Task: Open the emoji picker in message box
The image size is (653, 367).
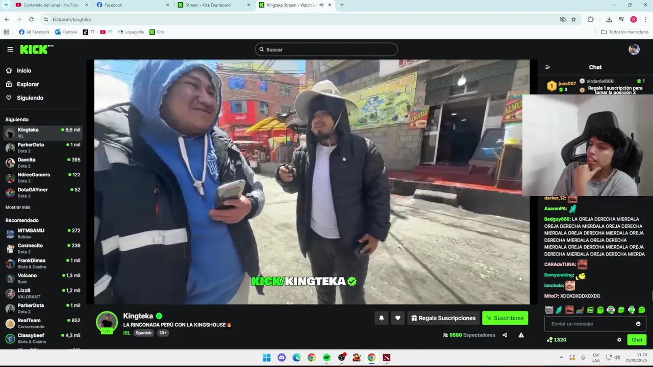Action: [x=638, y=324]
